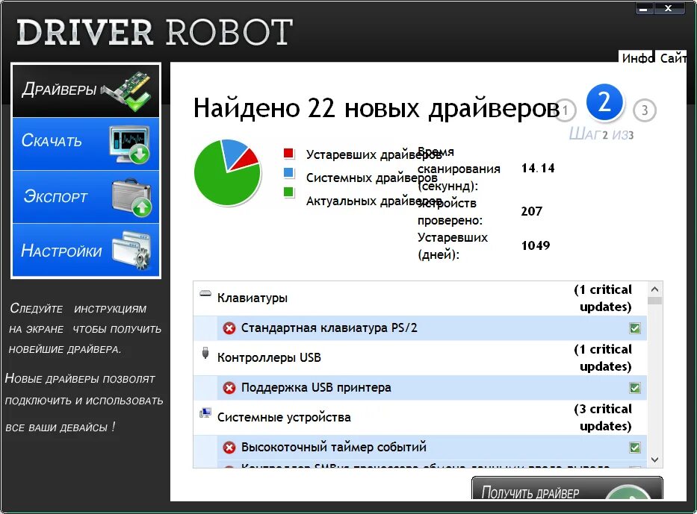Uncheck the Высокоточный таймер событий checkbox
Image resolution: width=697 pixels, height=514 pixels.
coord(635,448)
